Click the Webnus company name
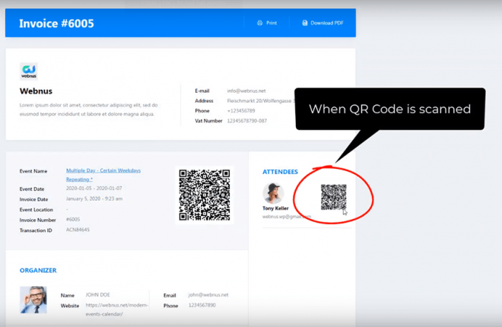Image resolution: width=502 pixels, height=327 pixels. coord(36,91)
